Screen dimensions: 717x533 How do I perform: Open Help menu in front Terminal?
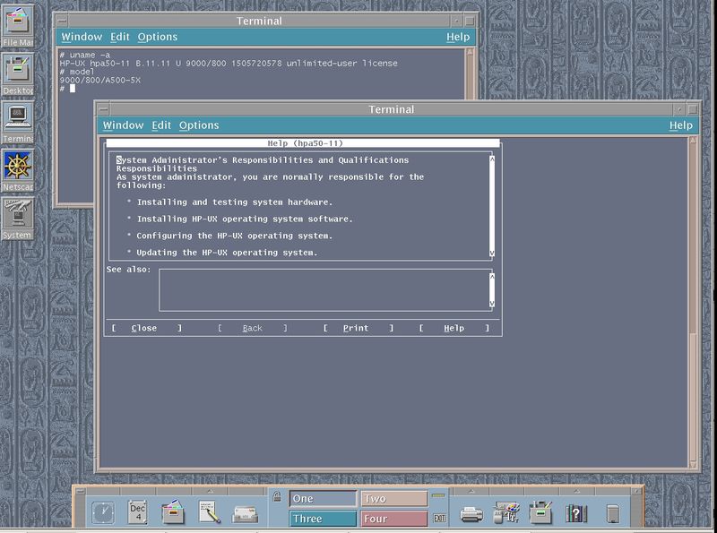point(680,125)
